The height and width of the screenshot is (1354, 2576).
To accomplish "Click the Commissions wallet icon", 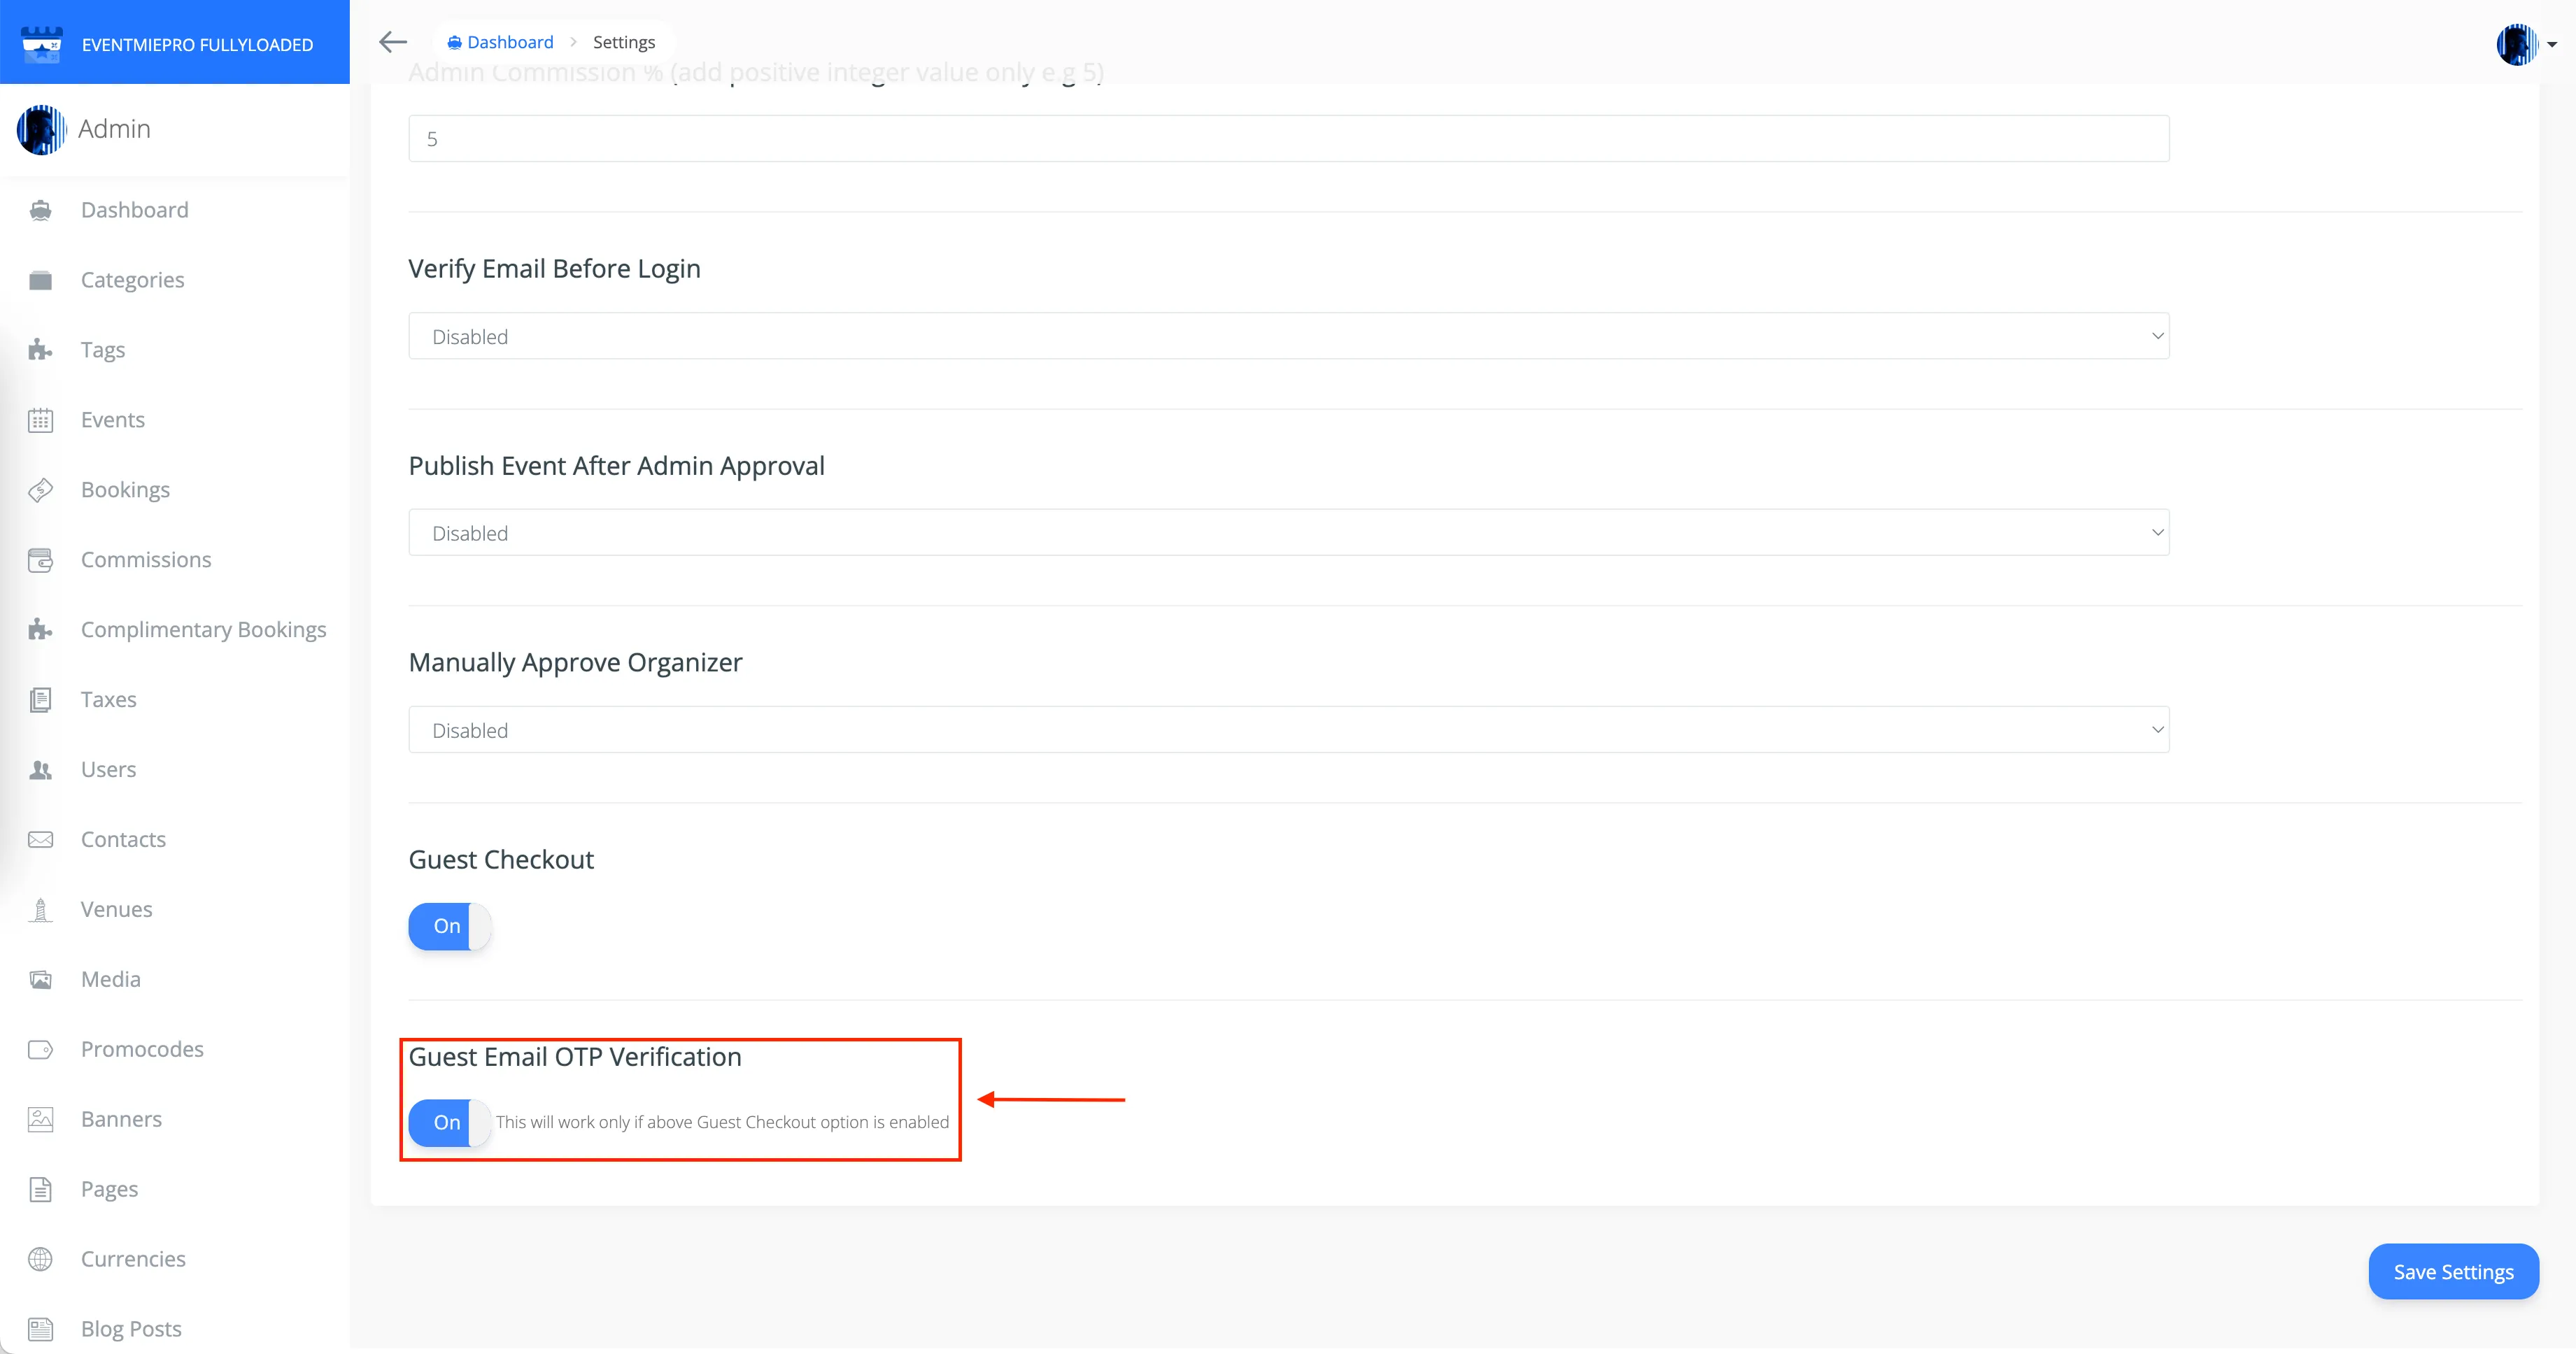I will pos(41,560).
